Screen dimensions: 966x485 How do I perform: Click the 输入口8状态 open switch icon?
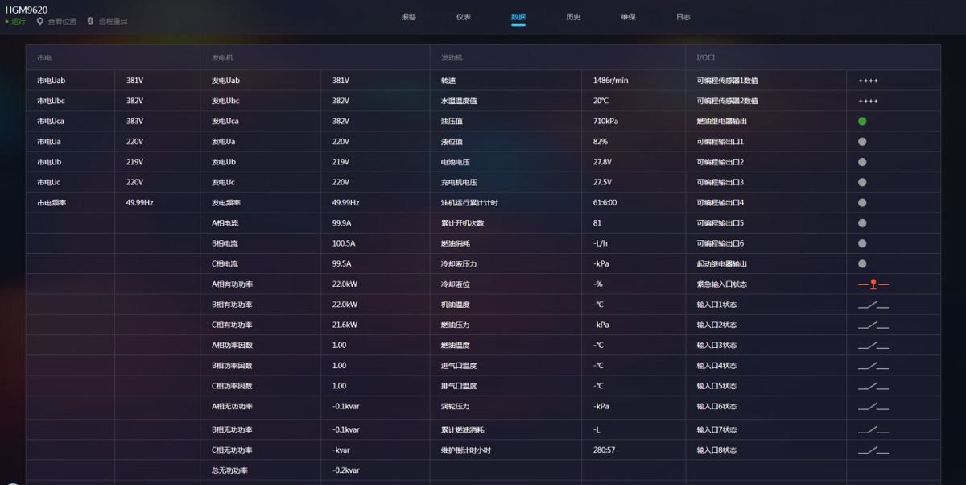tap(873, 450)
